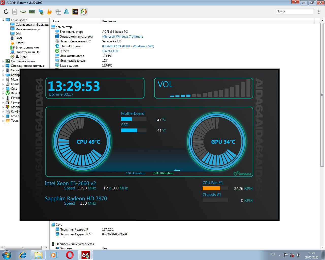Screen dimensions: 325x260
Task: Open the memory module benchmark icon
Action: click(32, 12)
